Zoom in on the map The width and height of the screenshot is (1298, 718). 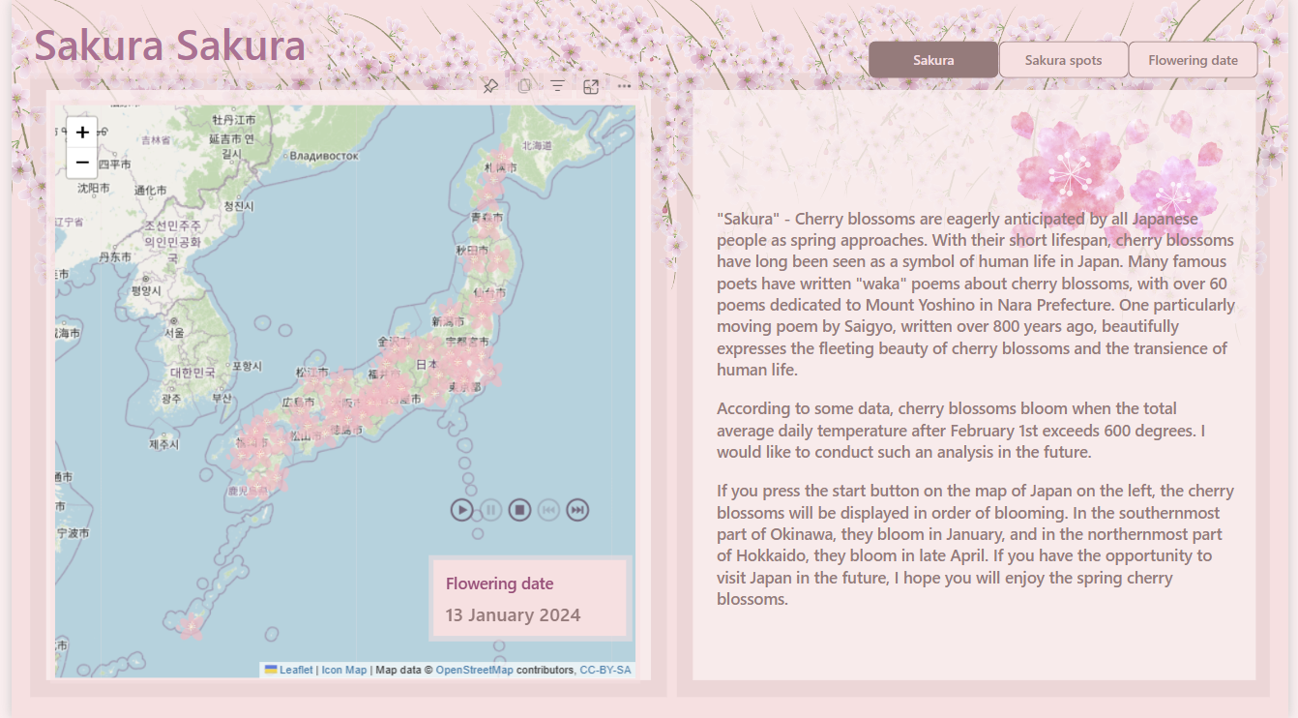tap(82, 133)
